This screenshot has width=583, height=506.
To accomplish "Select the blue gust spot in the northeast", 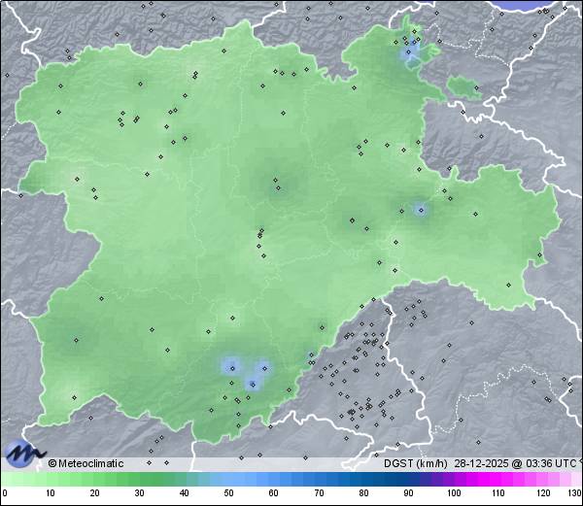I will pos(410,53).
